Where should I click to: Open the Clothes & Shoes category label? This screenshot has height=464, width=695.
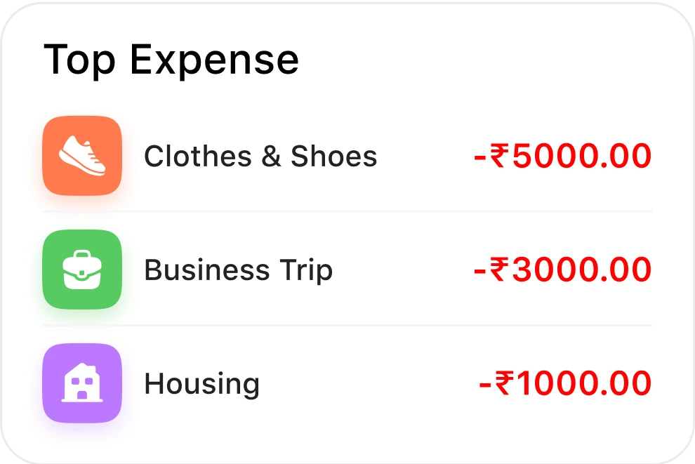pos(260,156)
